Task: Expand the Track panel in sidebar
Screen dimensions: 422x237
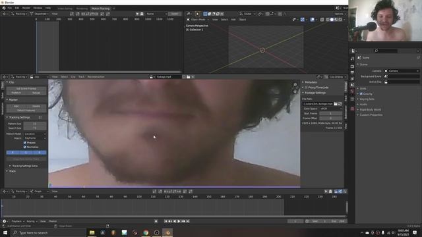Action: tap(7, 171)
